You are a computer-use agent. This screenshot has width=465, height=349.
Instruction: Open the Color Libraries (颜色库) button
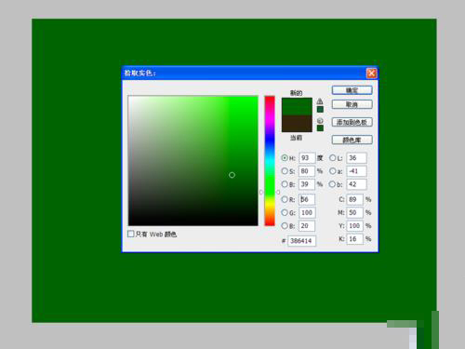352,140
